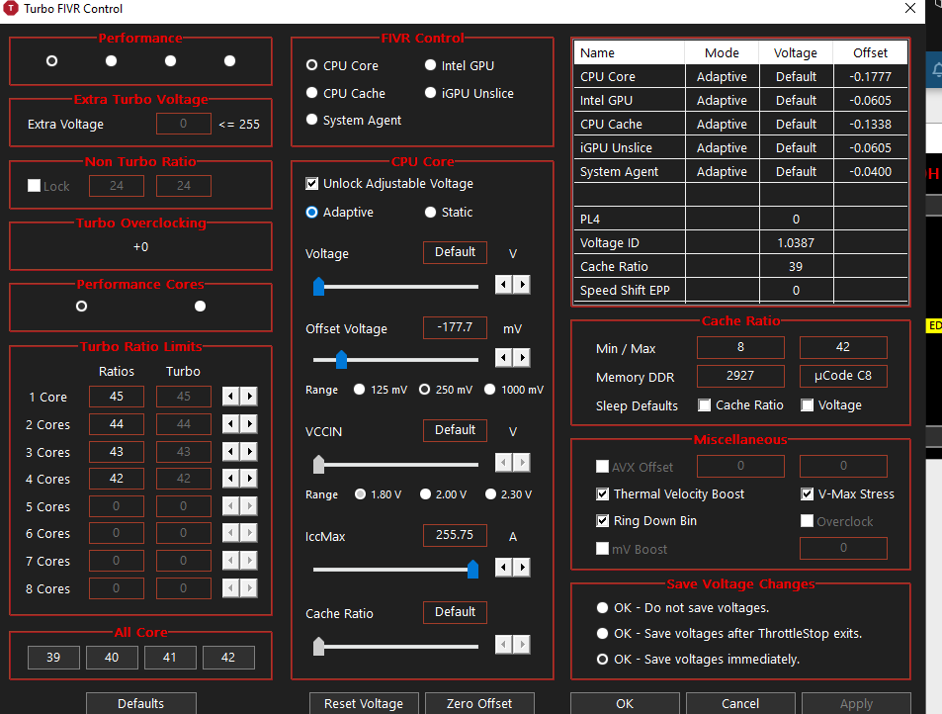Increase the 1 Core turbo ratio arrow
Image resolution: width=942 pixels, height=714 pixels.
click(249, 397)
